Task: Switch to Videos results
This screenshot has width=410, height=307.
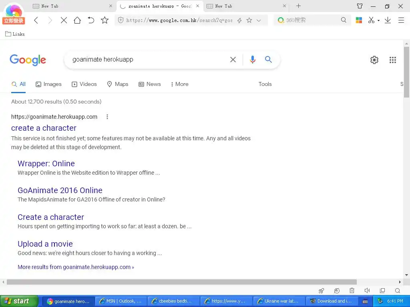Action: pyautogui.click(x=84, y=84)
